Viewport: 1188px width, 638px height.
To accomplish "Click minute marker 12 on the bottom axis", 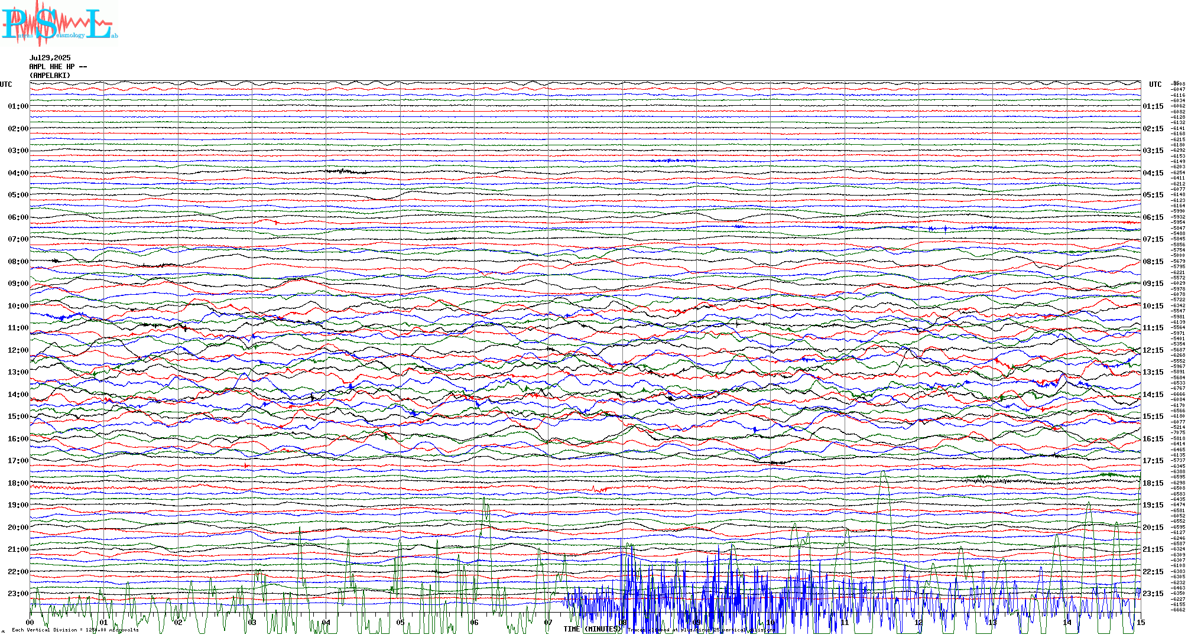I will point(918,623).
